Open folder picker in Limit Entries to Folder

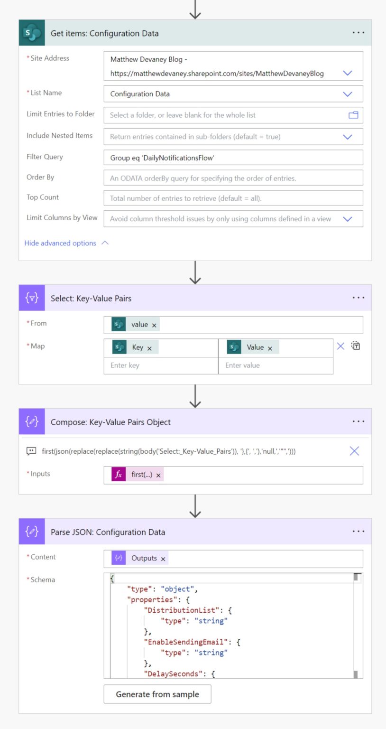coord(353,115)
